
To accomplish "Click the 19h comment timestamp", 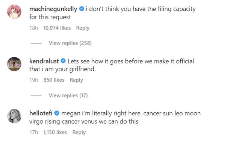I will (34, 80).
